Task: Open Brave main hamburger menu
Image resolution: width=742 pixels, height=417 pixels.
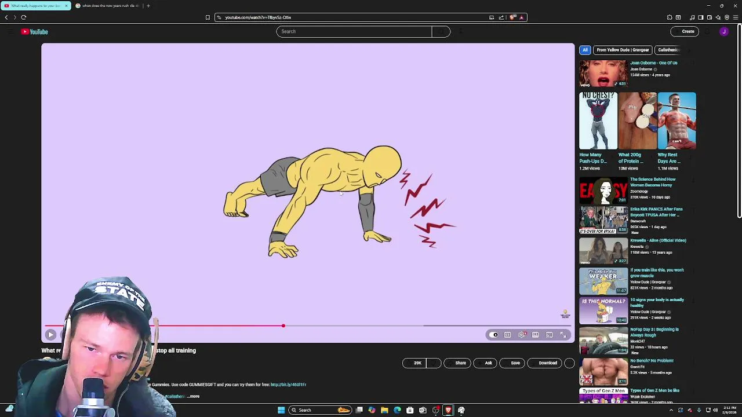Action: tap(736, 17)
